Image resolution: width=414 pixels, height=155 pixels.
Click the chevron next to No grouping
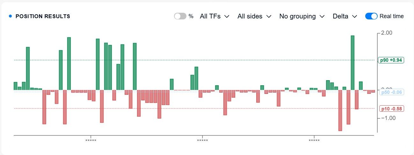(322, 17)
